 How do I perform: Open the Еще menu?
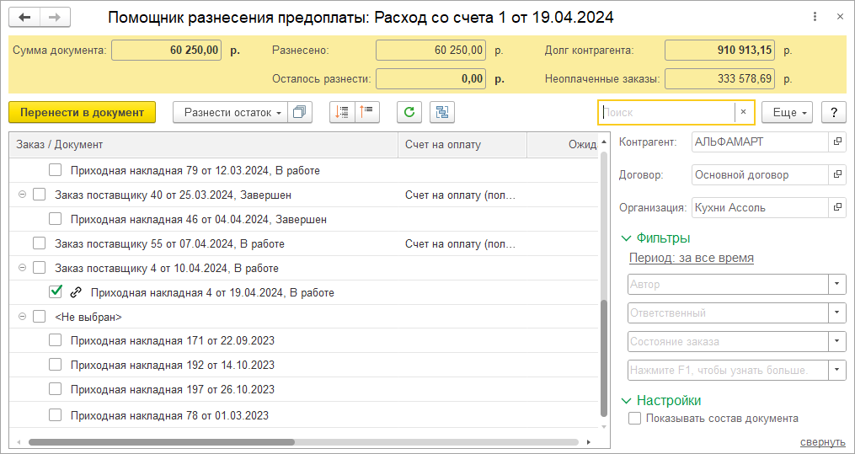tap(787, 112)
